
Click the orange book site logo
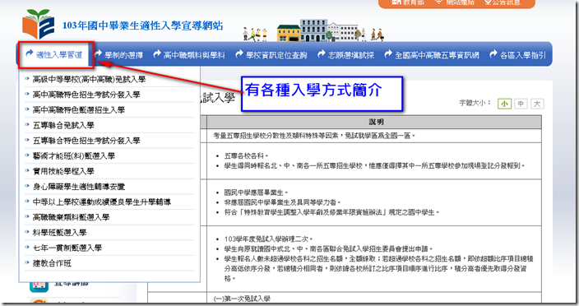coord(39,25)
